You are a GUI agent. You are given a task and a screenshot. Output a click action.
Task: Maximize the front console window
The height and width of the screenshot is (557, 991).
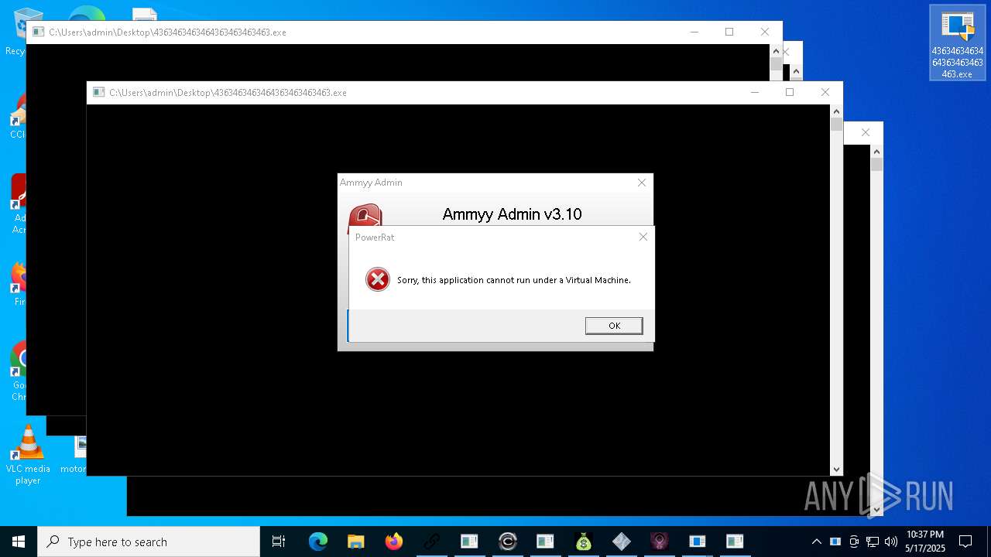point(790,92)
